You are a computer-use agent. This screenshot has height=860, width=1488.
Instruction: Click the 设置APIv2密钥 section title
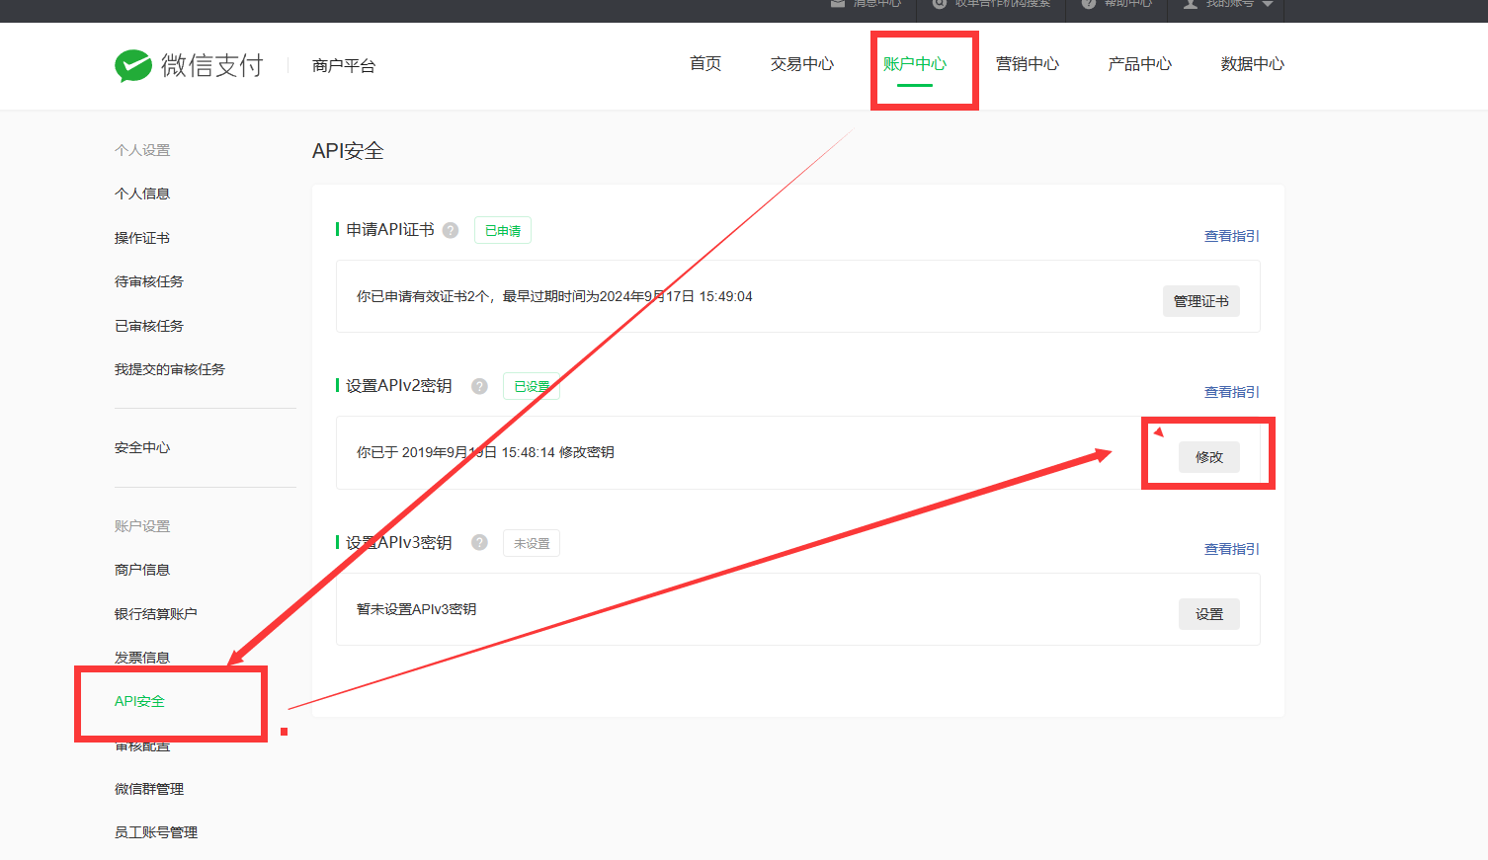pos(399,386)
